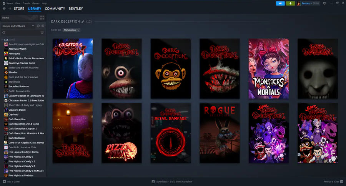
Task: Click the recent activity clock icon
Action: coord(38,26)
